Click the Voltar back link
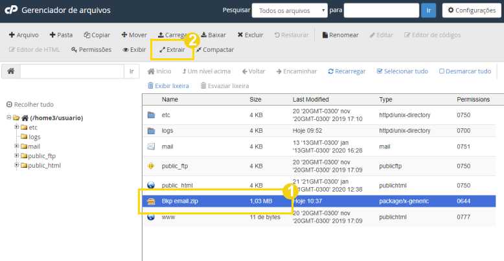Screen dimensions: 504x261 coord(253,71)
